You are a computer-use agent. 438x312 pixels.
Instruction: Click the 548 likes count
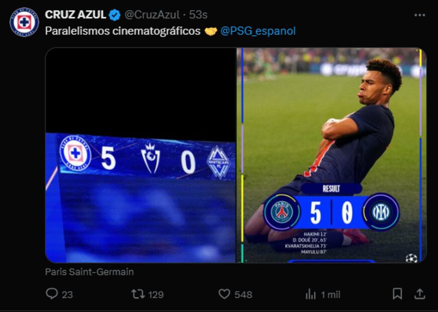(243, 294)
